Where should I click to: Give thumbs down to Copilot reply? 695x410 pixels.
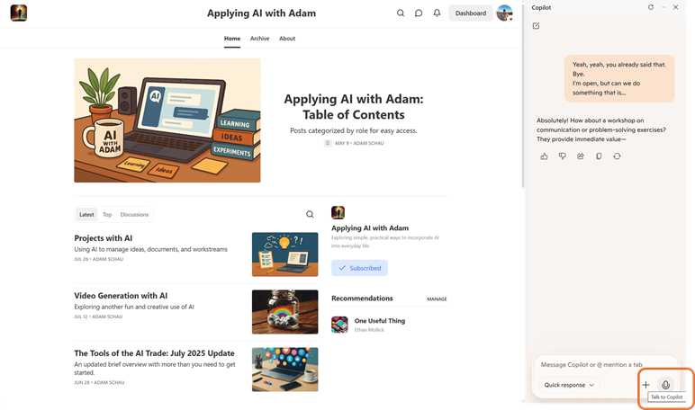562,156
